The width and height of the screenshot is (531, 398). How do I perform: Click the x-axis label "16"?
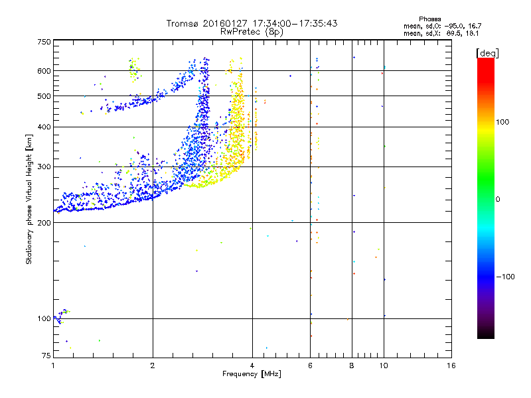451,365
